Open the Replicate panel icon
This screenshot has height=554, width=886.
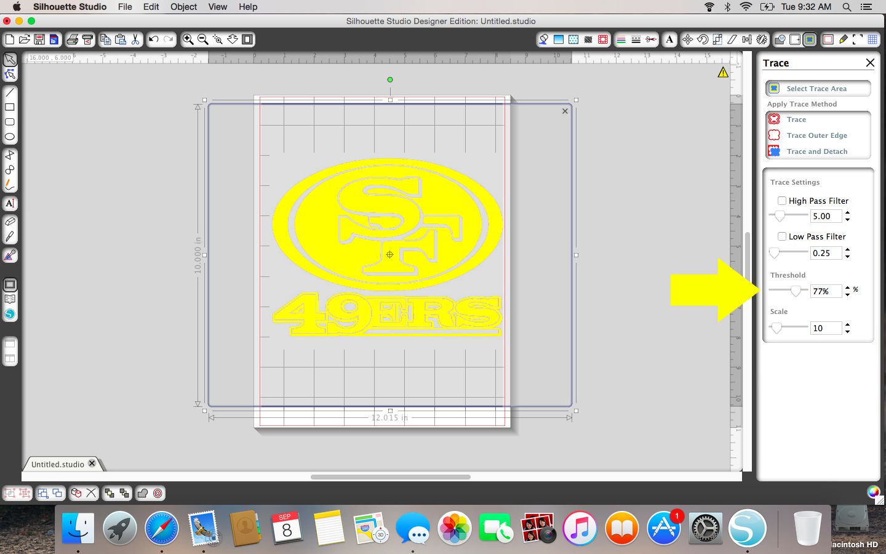pyautogui.click(x=762, y=39)
